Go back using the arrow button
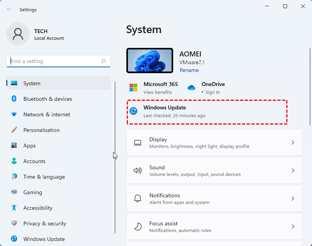The height and width of the screenshot is (246, 312). pos(9,9)
